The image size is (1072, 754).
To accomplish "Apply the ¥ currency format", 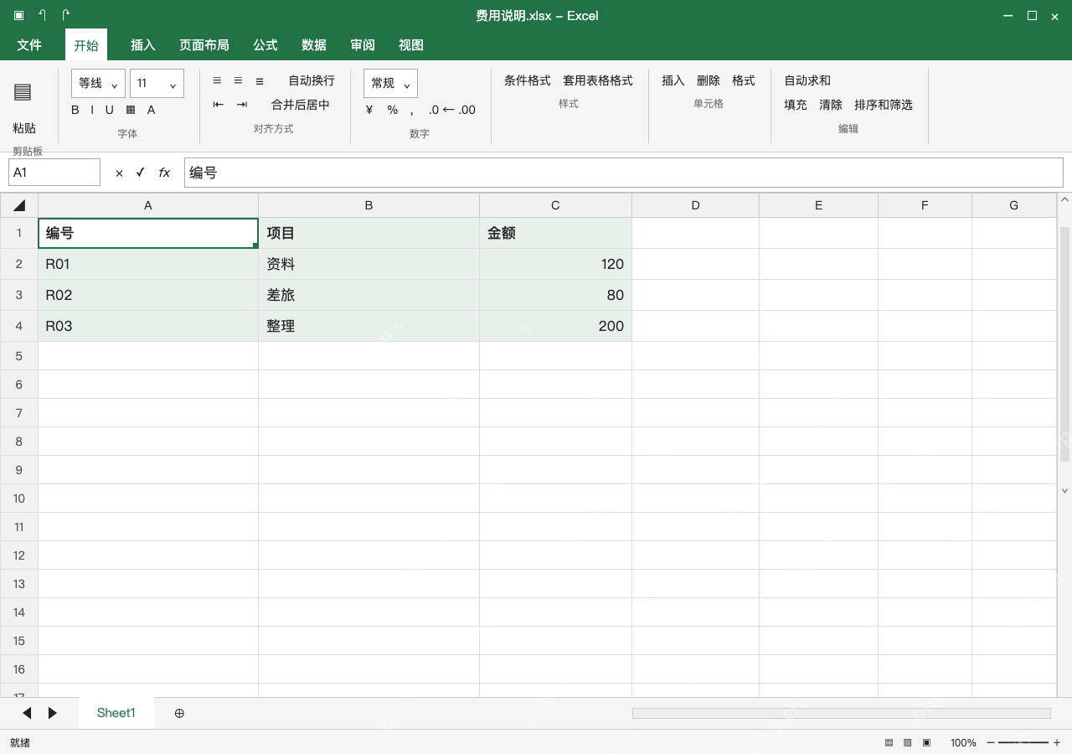I will (x=369, y=110).
